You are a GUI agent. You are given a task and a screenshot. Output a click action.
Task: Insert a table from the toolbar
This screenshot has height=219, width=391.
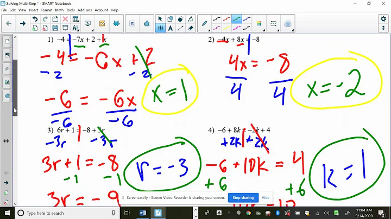pyautogui.click(x=75, y=19)
